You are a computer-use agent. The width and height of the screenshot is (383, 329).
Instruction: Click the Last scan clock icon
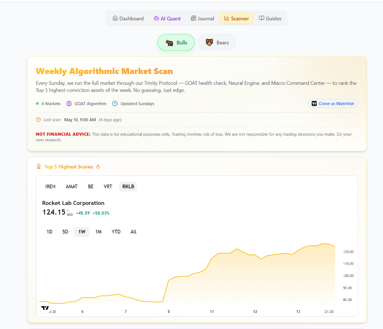tap(39, 120)
